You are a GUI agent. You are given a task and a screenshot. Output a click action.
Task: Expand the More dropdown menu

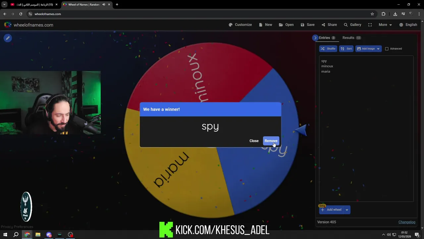tap(385, 25)
